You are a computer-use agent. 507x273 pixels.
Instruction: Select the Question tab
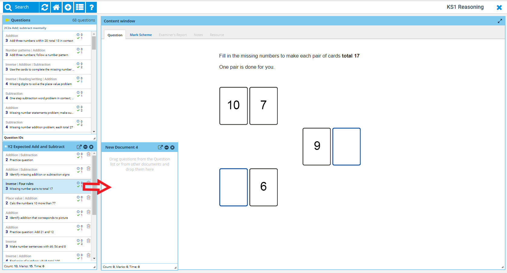115,35
